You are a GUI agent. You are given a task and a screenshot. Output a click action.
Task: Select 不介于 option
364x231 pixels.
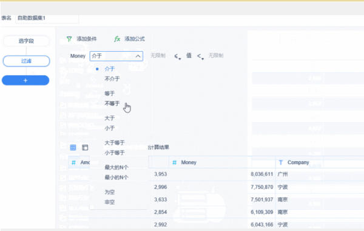[x=112, y=79]
